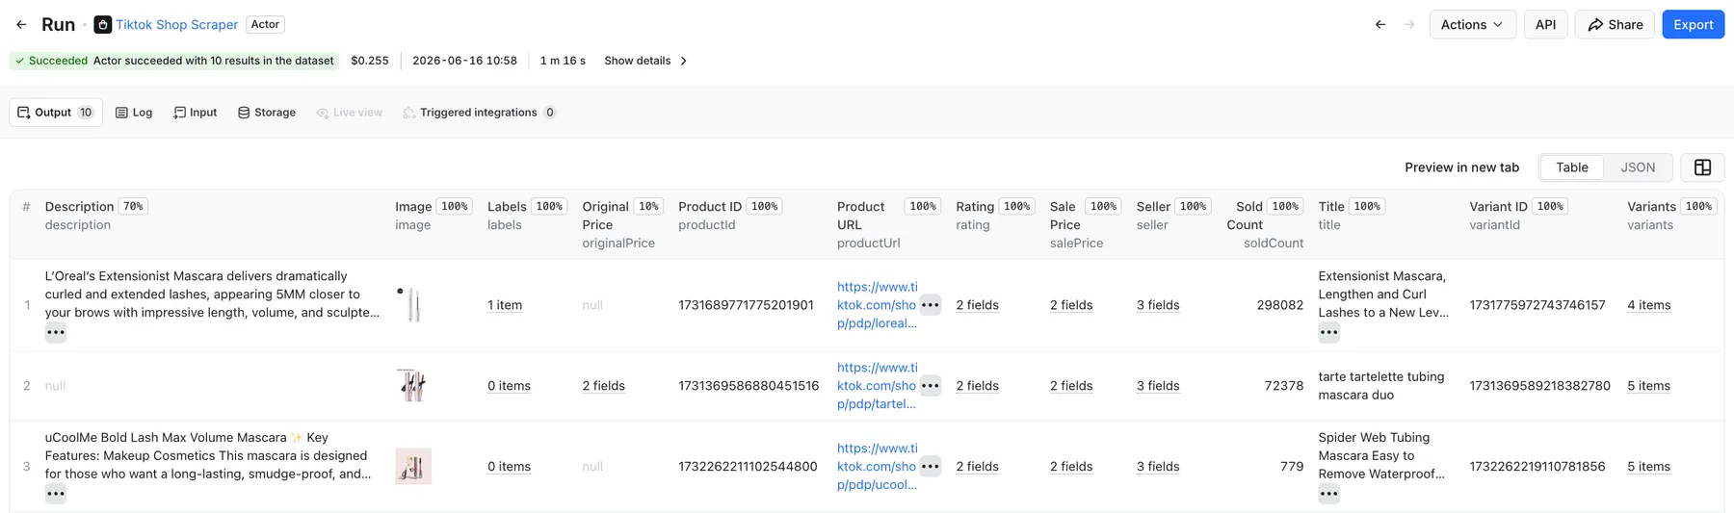Click title 'tarte tartelette tubing mascara duo'
The height and width of the screenshot is (513, 1734).
pos(1381,386)
